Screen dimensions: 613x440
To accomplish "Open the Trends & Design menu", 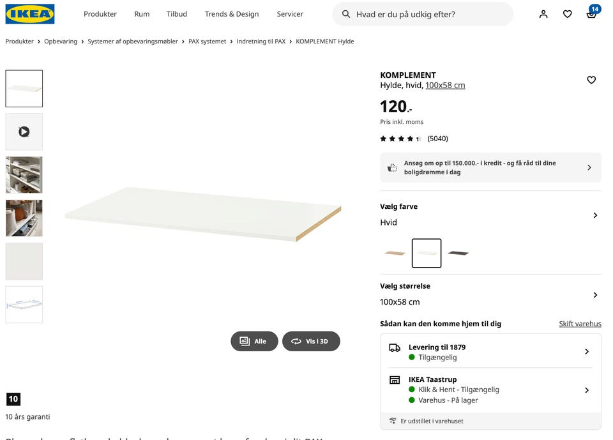I will coord(232,14).
